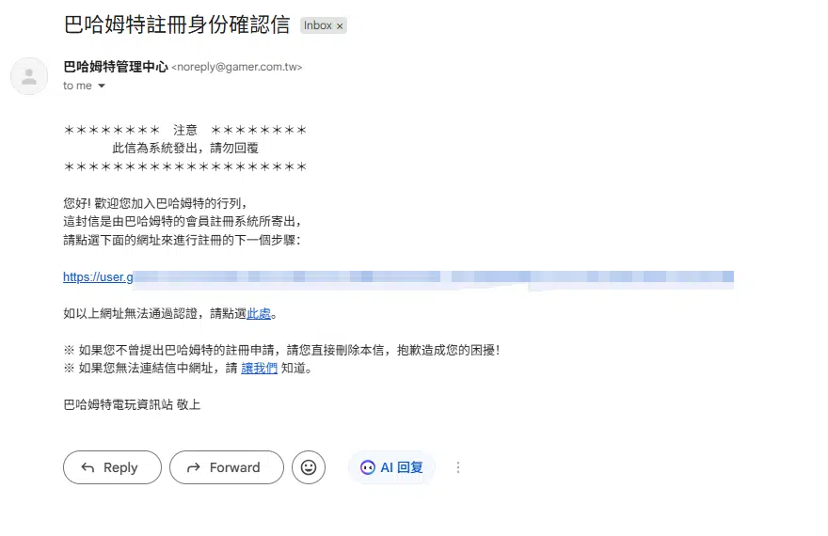
Task: Click the subject 巴哈姆特註冊身份確認信
Action: pyautogui.click(x=177, y=24)
